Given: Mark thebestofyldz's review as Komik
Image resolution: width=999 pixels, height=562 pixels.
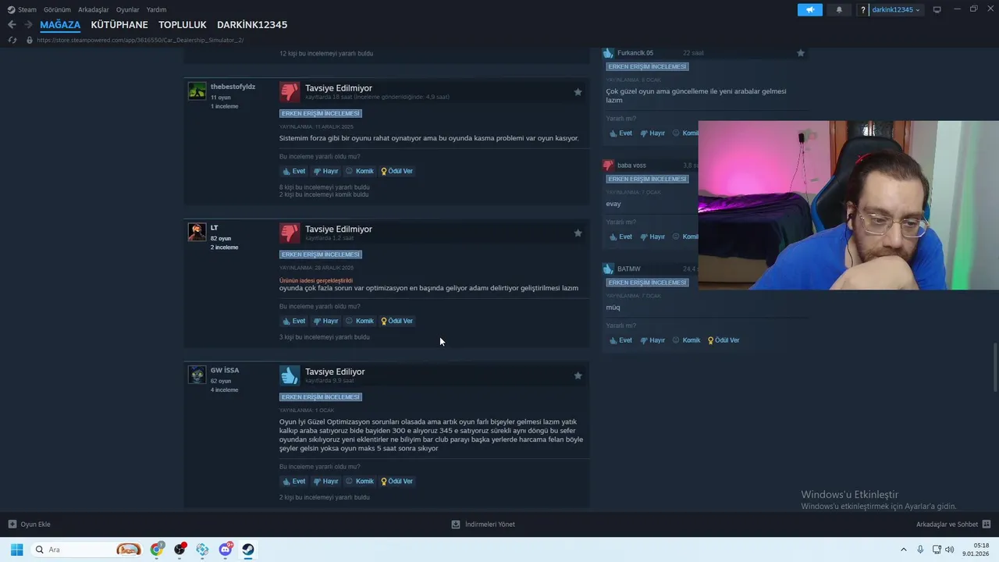Looking at the screenshot, I should pyautogui.click(x=360, y=171).
